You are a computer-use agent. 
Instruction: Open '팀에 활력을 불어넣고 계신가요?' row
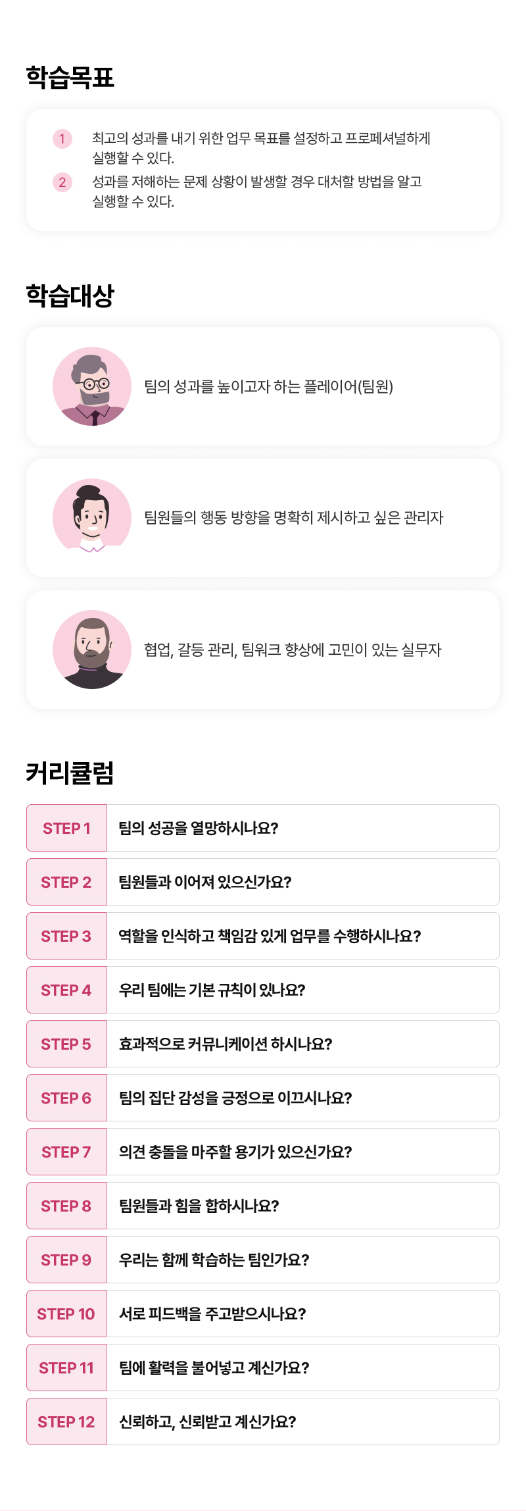pos(214,1368)
